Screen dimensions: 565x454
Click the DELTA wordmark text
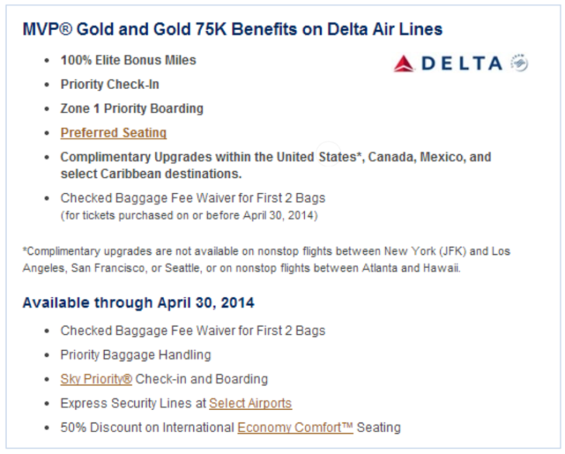pyautogui.click(x=462, y=64)
